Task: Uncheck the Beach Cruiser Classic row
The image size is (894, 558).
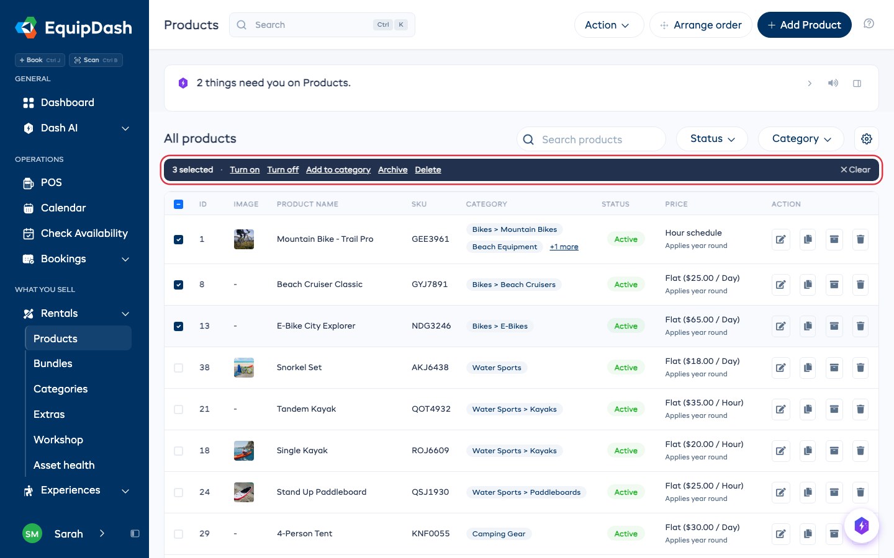Action: coord(179,285)
